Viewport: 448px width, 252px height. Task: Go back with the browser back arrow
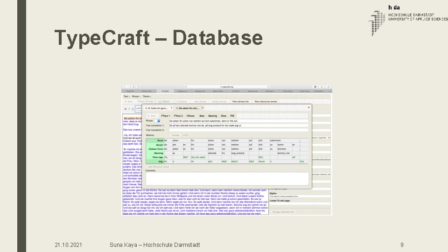tap(124, 87)
